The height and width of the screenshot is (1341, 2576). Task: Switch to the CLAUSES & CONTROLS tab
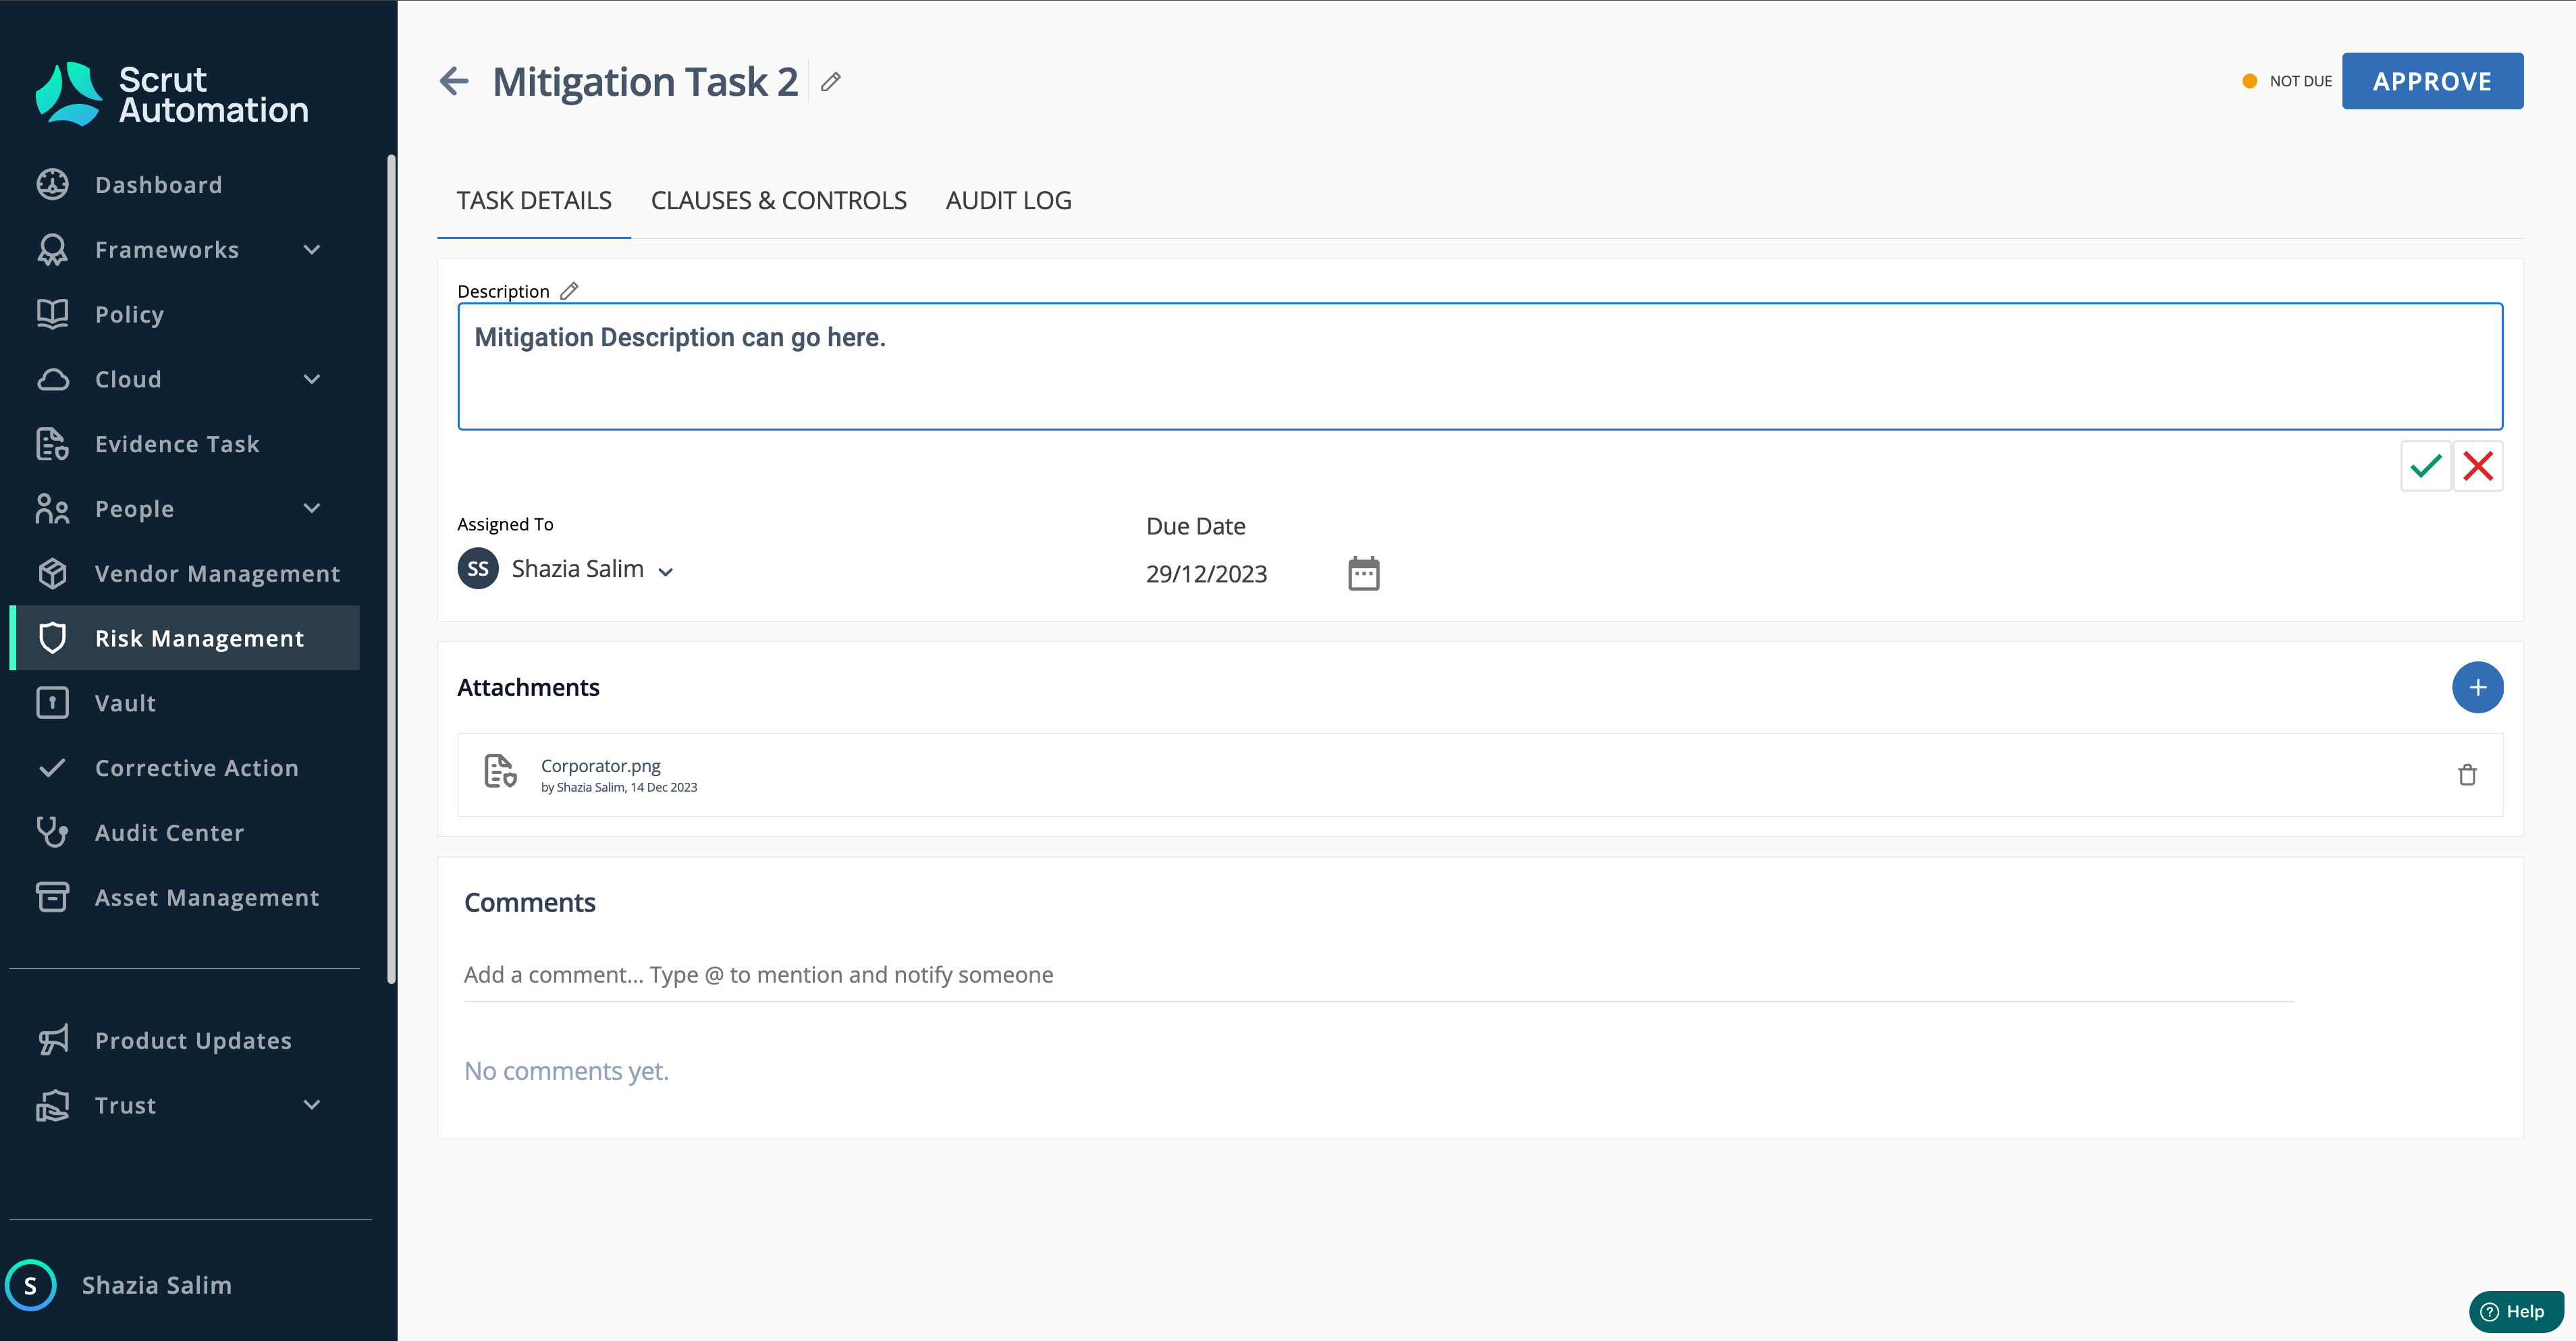pos(778,201)
